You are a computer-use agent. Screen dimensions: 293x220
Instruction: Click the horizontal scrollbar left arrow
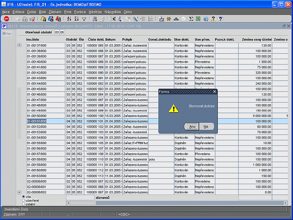coord(68,203)
